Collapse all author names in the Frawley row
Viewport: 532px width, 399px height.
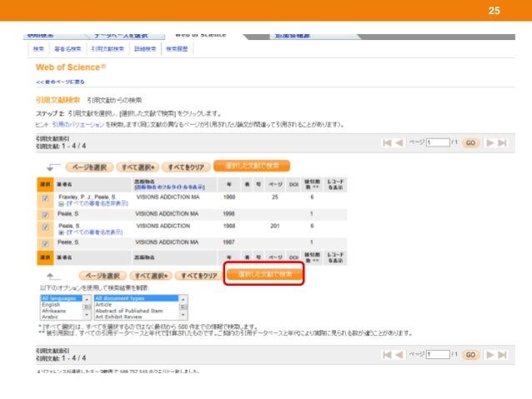click(97, 203)
